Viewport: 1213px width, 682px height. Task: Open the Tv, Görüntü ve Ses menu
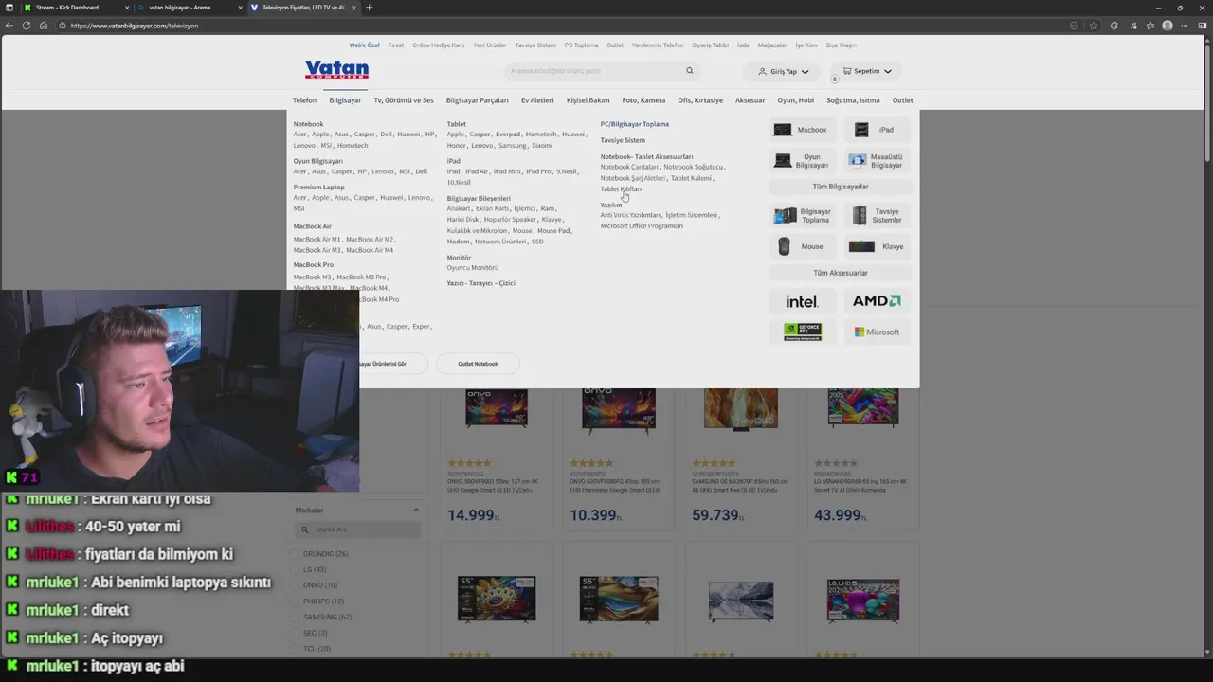tap(404, 100)
